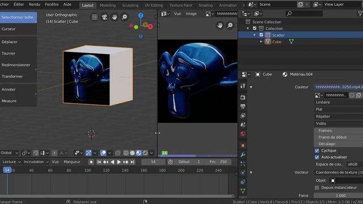Open the Vidéo source dropdown
This screenshot has width=363, height=204.
[339, 124]
